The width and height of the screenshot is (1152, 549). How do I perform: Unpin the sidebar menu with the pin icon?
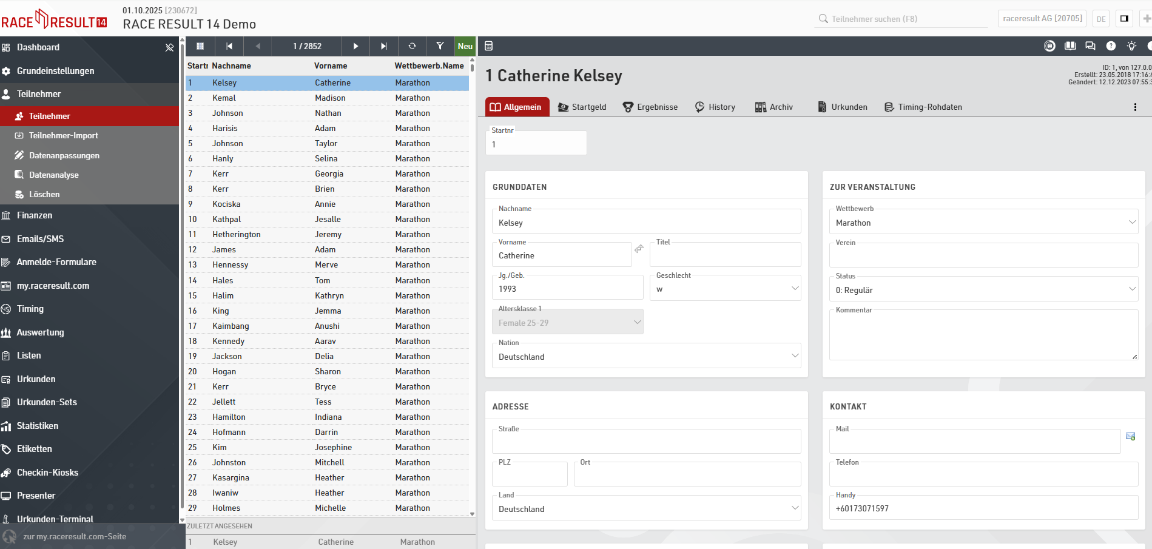pyautogui.click(x=169, y=47)
